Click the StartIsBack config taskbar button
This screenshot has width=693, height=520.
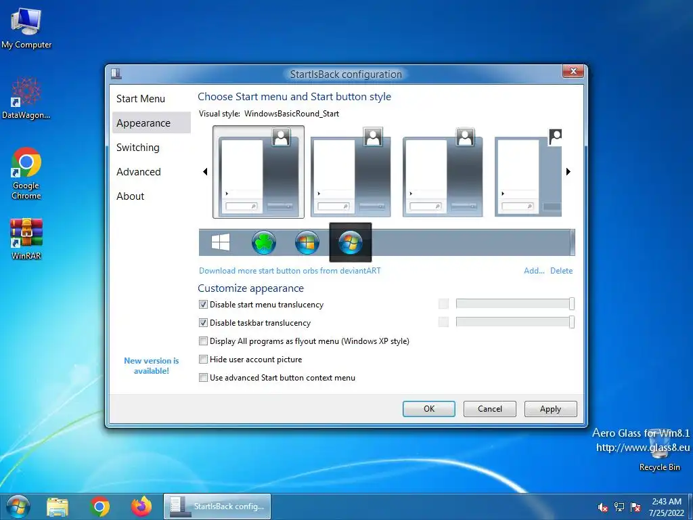point(217,506)
